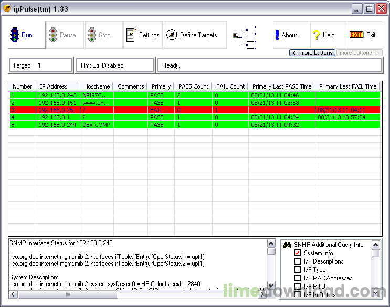Click the Define Targets network icon
Image resolution: width=390 pixels, height=307 pixels.
[x=172, y=35]
